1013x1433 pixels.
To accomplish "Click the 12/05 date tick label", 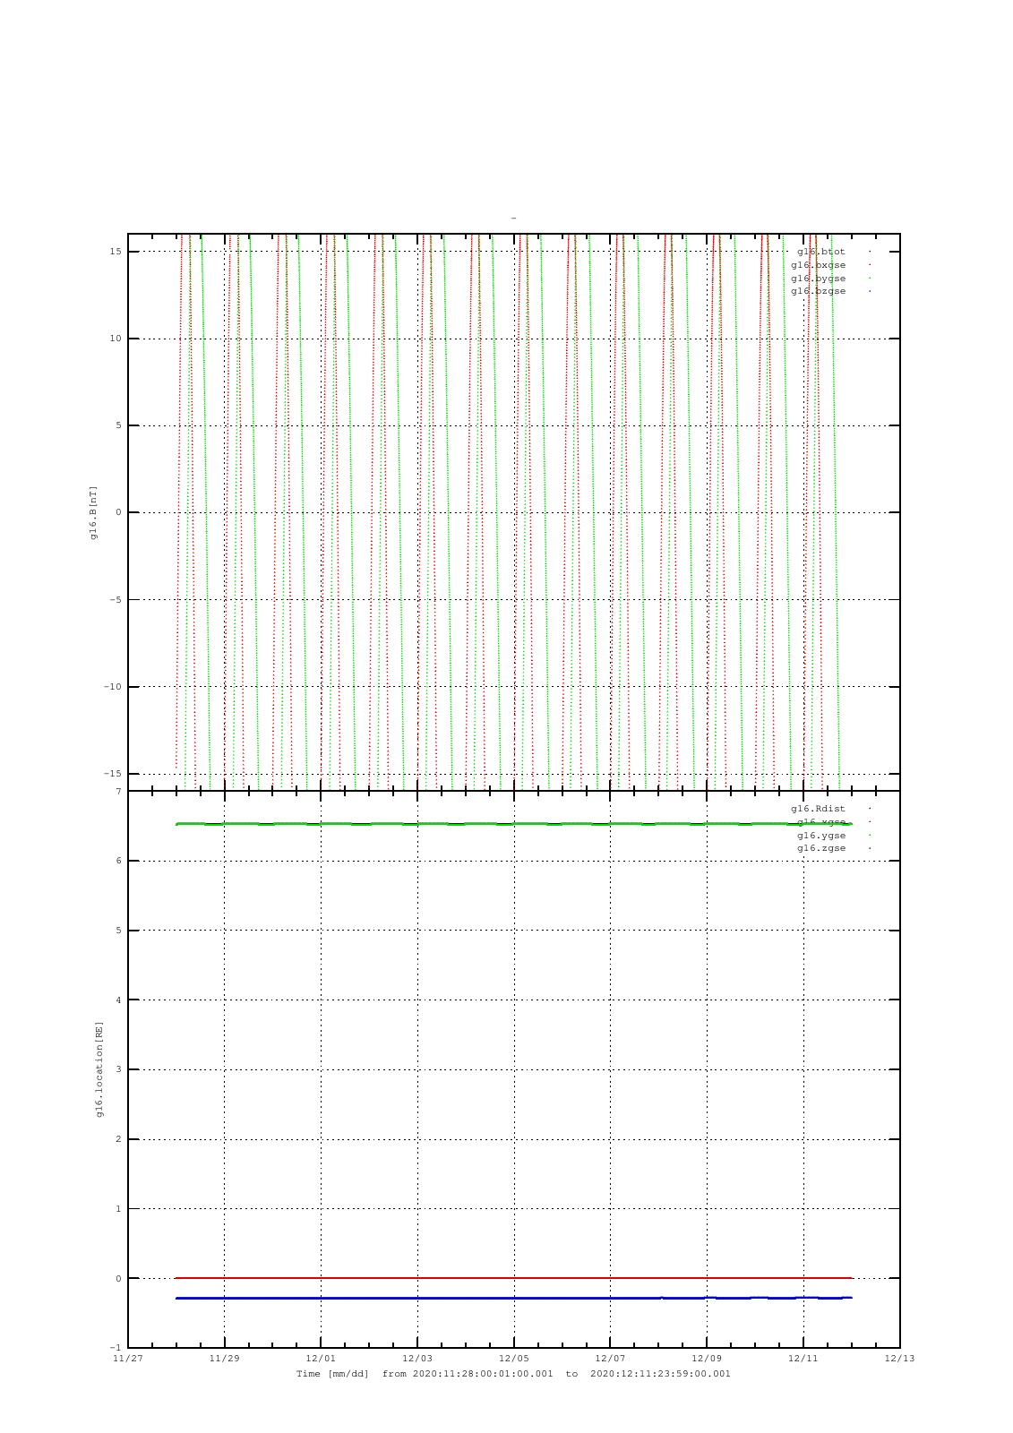I will click(514, 1359).
